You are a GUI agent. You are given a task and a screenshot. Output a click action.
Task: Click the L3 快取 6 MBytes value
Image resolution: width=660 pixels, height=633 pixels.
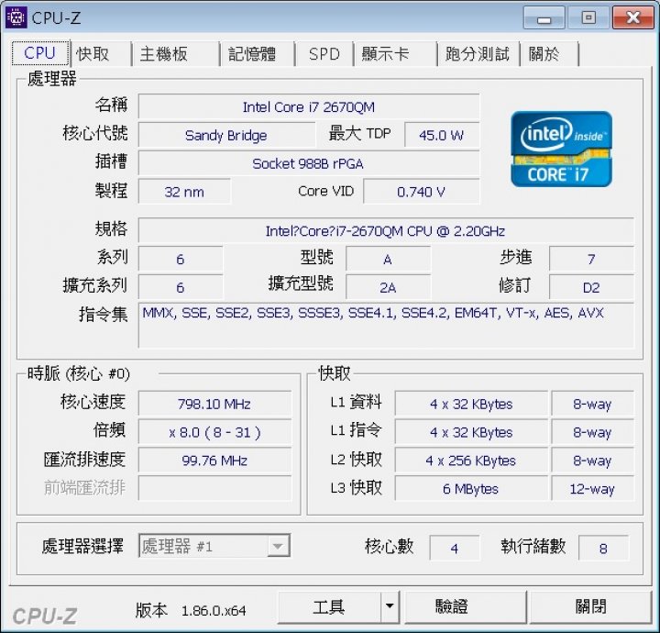471,489
